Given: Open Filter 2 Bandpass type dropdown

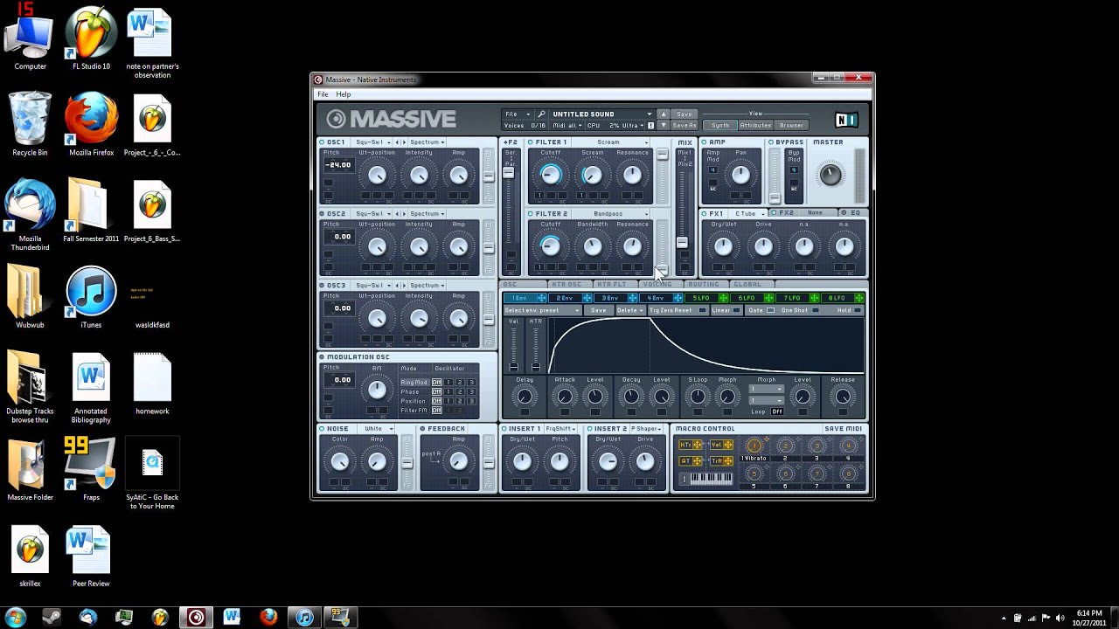Looking at the screenshot, I should [612, 214].
